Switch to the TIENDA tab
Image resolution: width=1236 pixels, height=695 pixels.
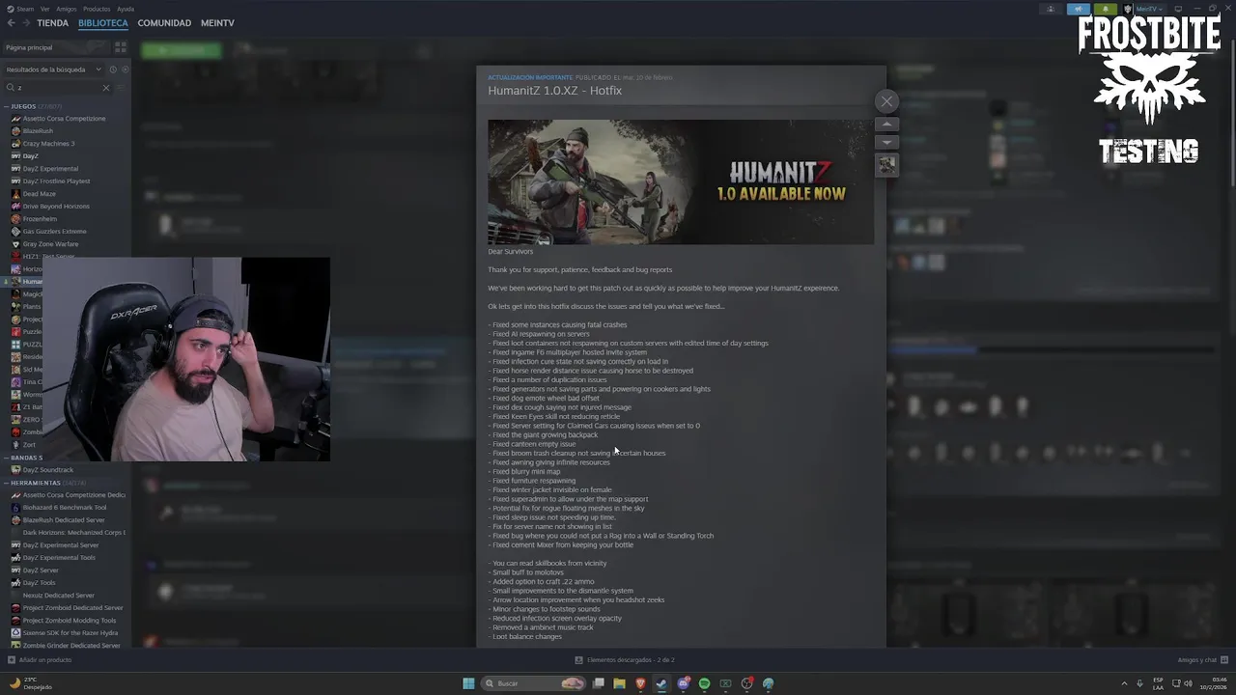[52, 23]
